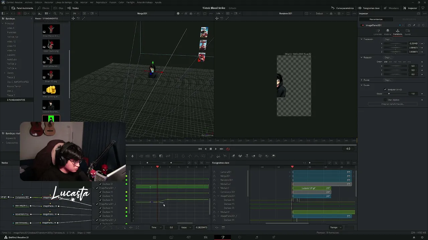Viewport: 428px width, 240px height.
Task: Open Renderer3D1 viewer options menu
Action: tap(354, 13)
